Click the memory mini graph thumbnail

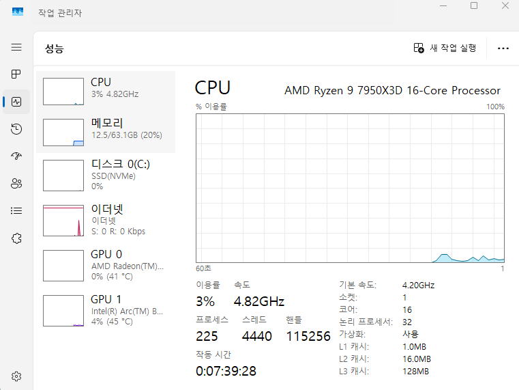click(63, 133)
